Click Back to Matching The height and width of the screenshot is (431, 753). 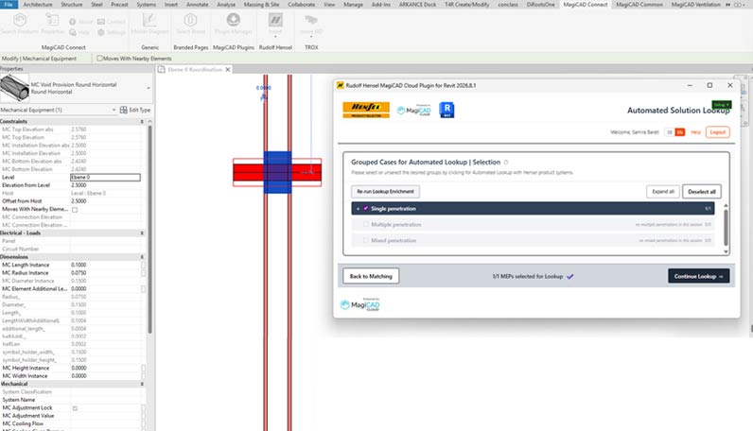click(371, 276)
